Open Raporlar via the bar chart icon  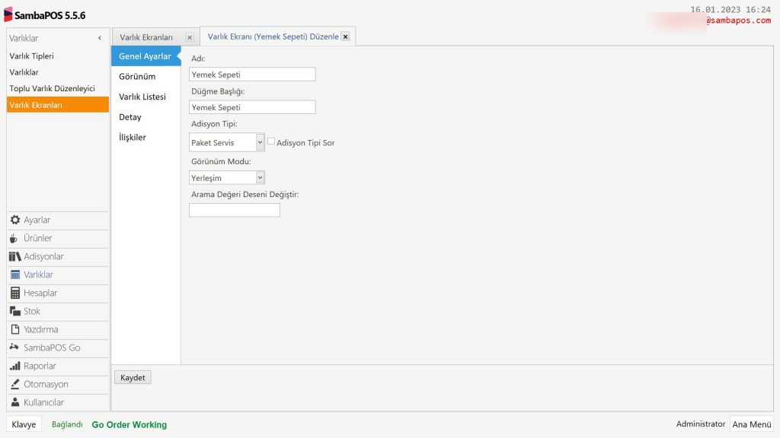pyautogui.click(x=15, y=366)
